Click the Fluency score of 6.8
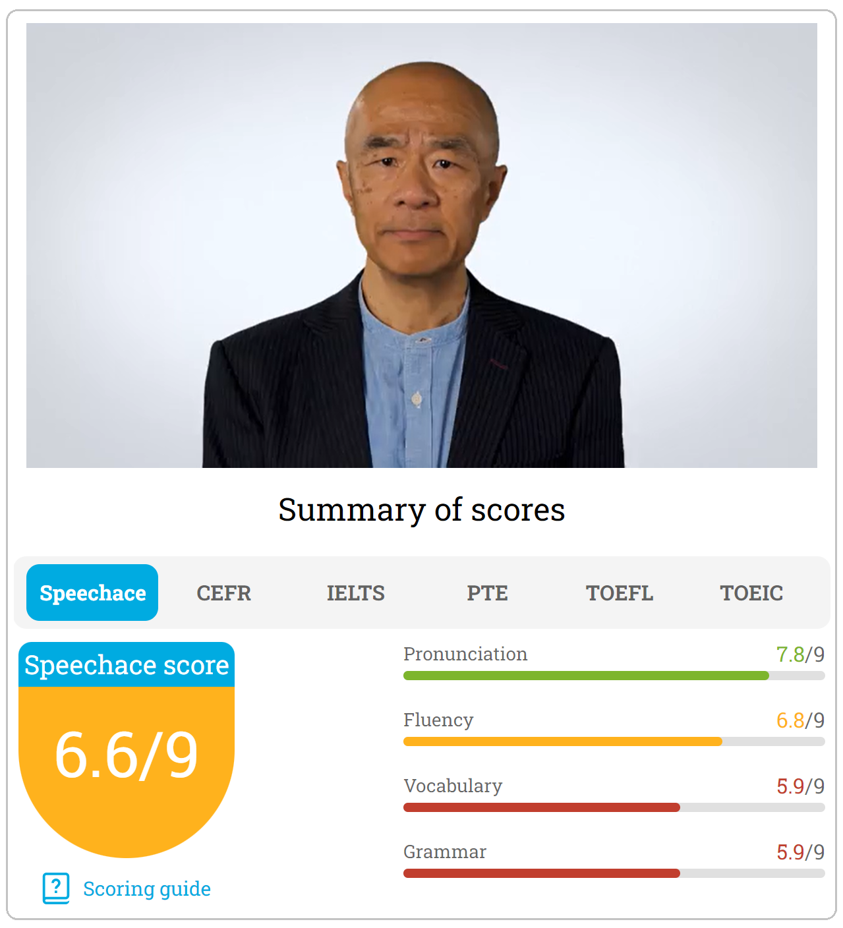Image resolution: width=843 pixels, height=928 pixels. pos(790,720)
